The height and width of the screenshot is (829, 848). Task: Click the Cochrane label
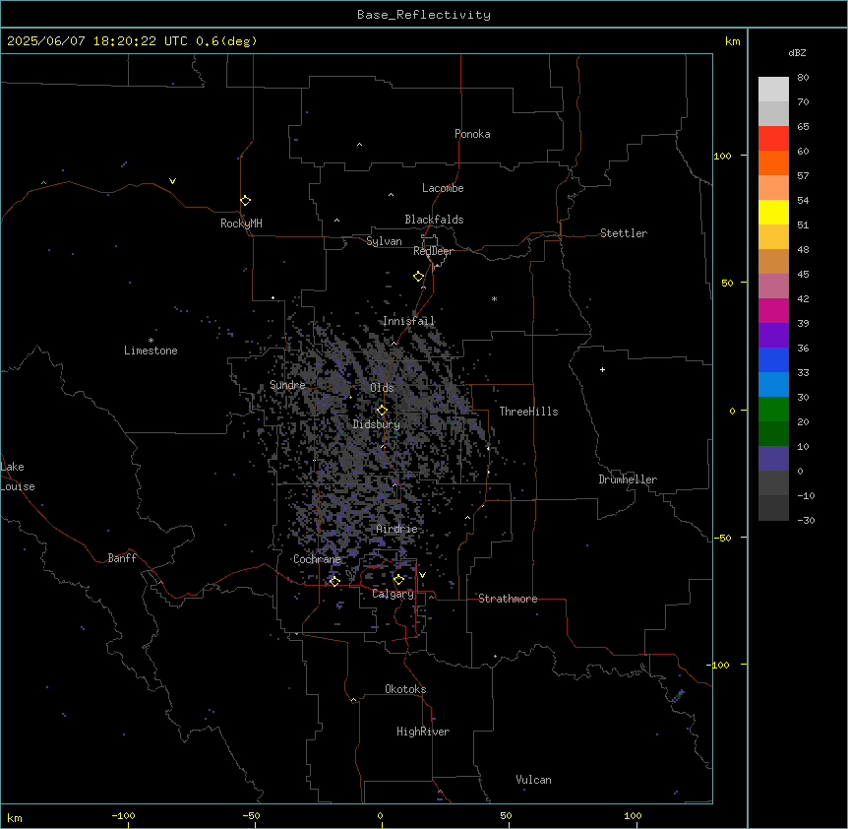point(317,559)
